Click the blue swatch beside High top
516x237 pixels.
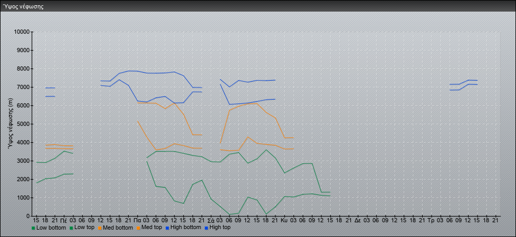tap(206, 228)
